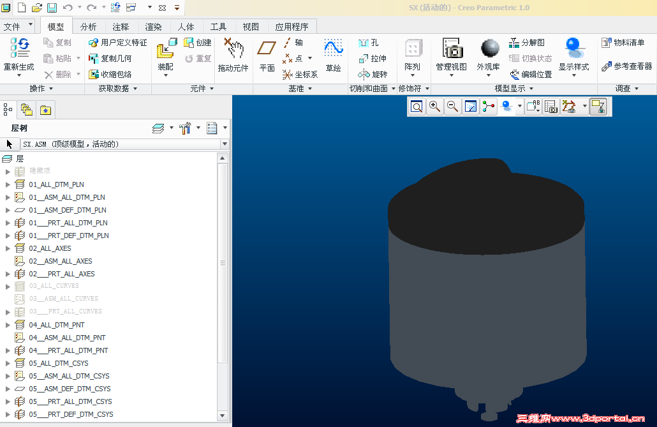657x427 pixels.
Task: Expand the 01_ALL_DTM_PLN layer node
Action: (x=8, y=184)
